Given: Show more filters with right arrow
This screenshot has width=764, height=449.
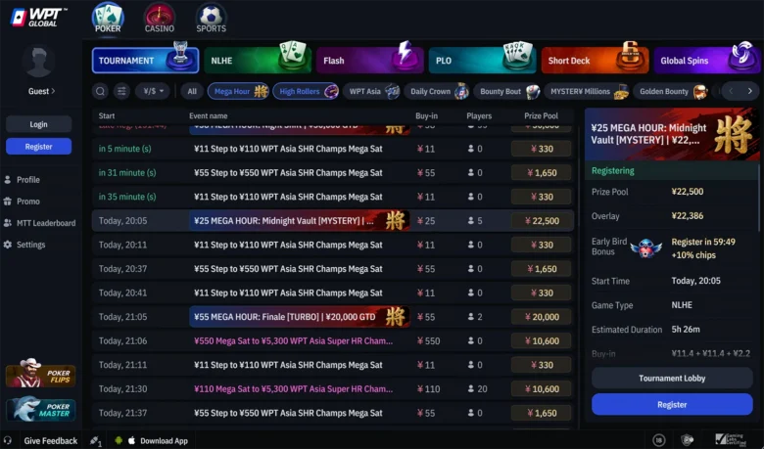Looking at the screenshot, I should [750, 91].
